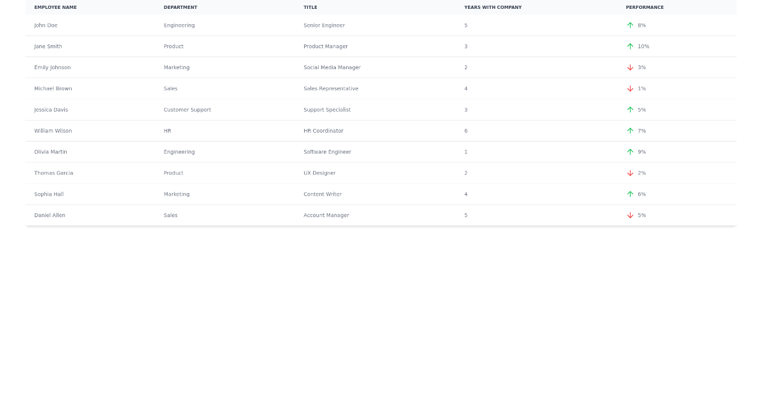Click Sophia Hall's green up arrow
This screenshot has width=762, height=400.
point(630,194)
